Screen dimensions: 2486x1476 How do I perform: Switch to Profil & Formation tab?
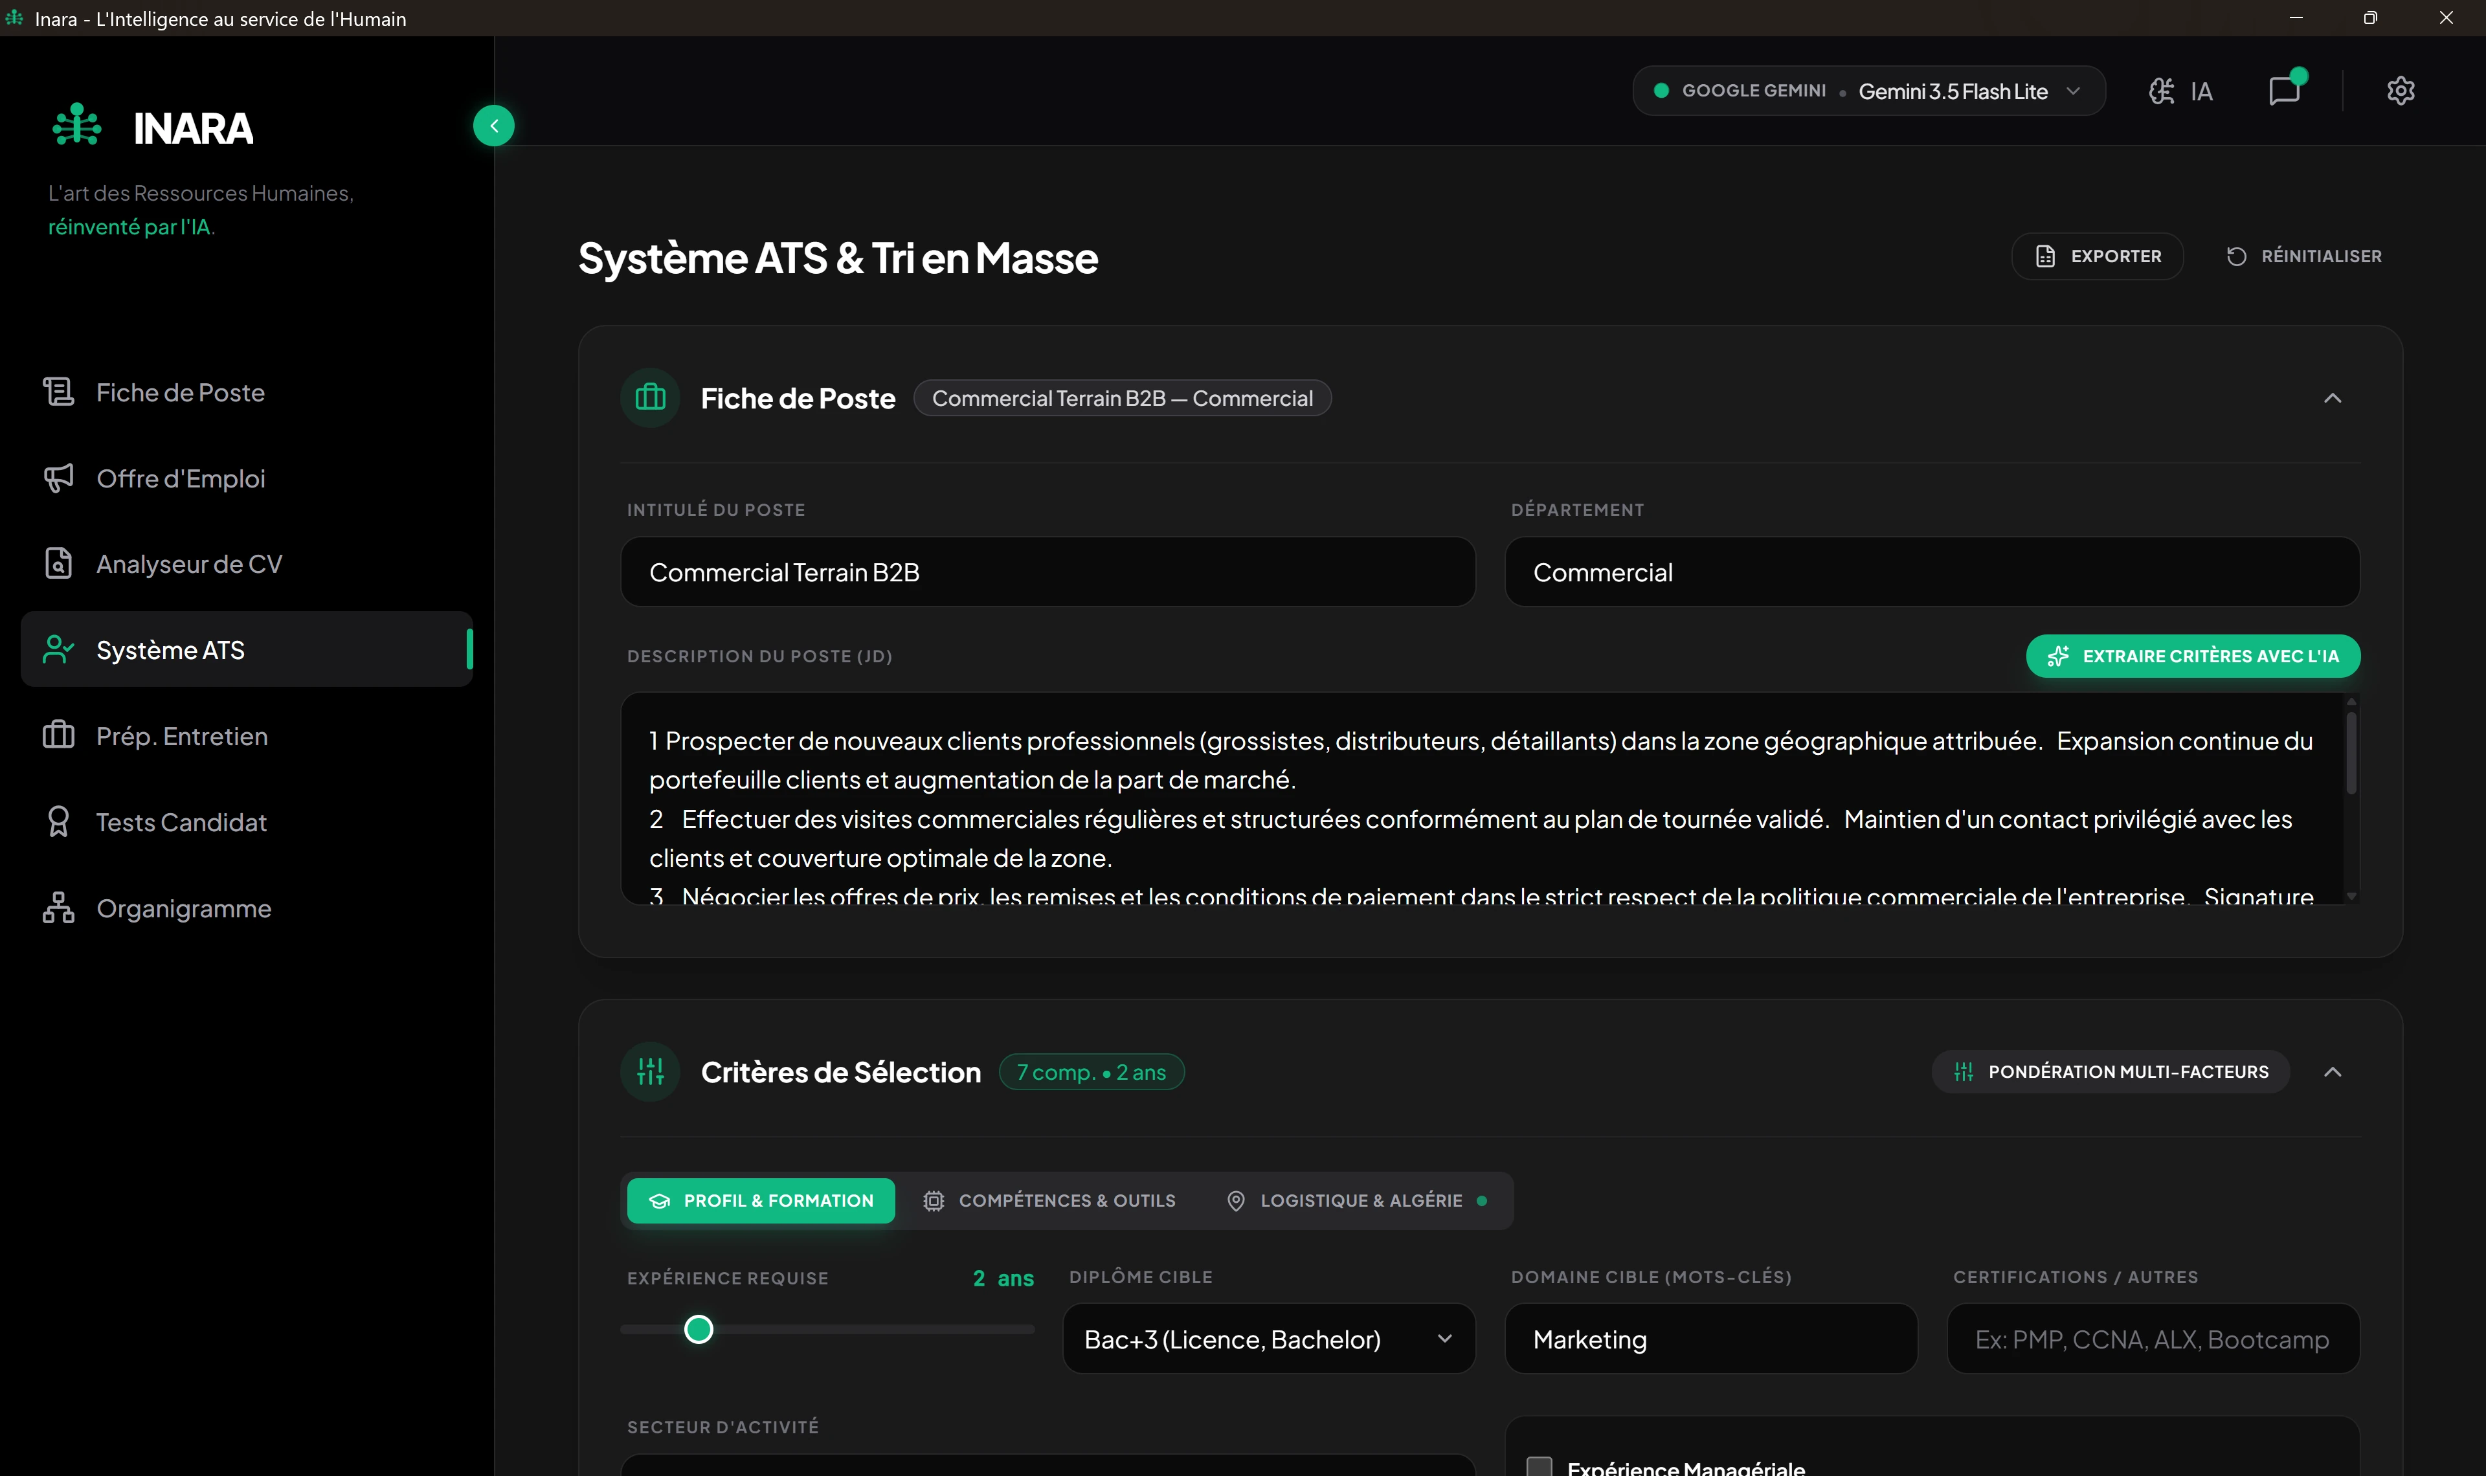(x=761, y=1200)
